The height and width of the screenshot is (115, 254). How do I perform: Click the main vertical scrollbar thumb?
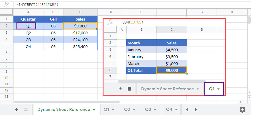[x=250, y=20]
